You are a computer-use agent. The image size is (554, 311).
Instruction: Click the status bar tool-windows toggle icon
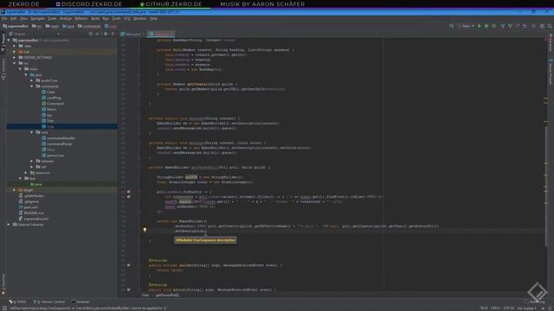click(x=4, y=308)
